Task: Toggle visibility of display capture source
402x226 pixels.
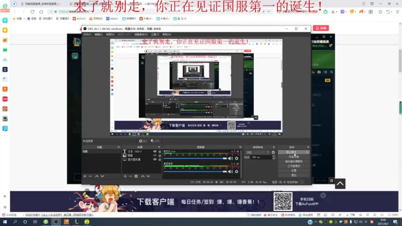Action: (155, 159)
